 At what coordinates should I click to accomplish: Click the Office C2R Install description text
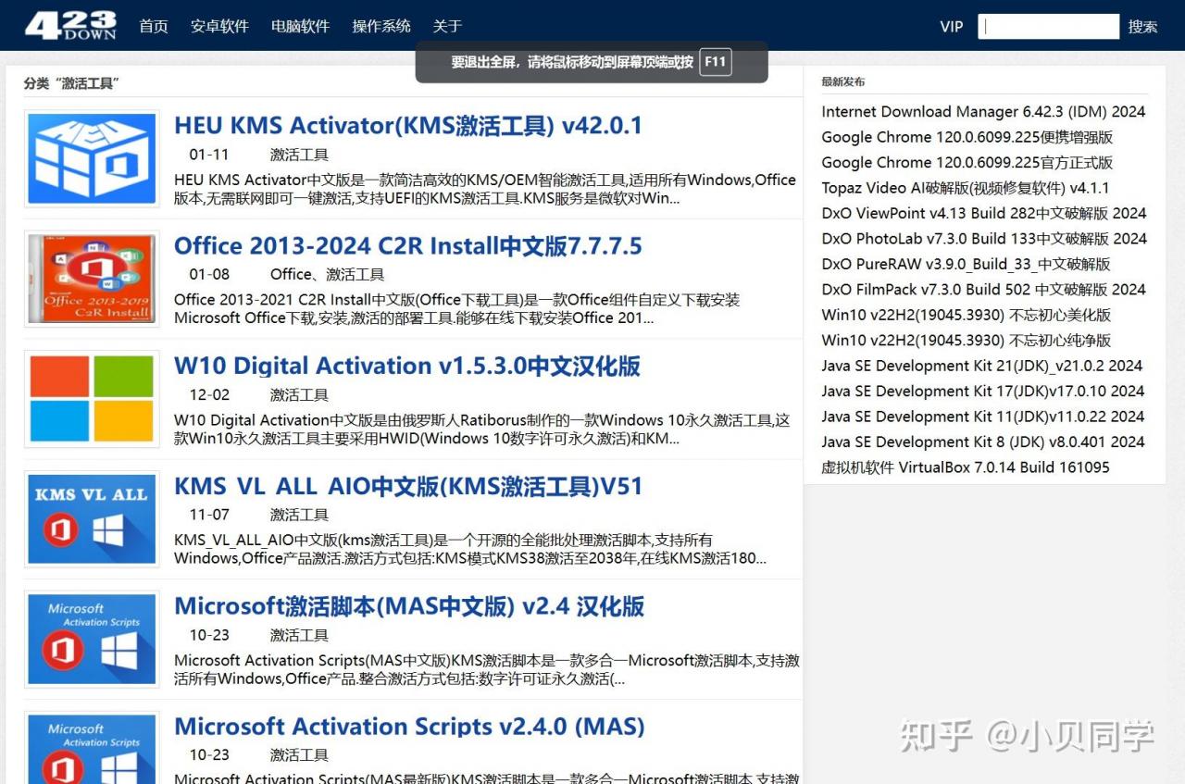(457, 309)
